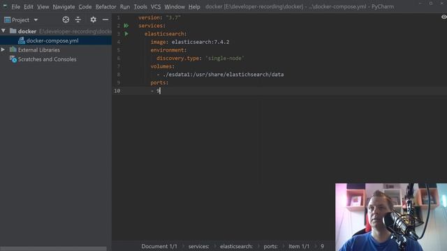This screenshot has height=251, width=447.
Task: Click the volumes: key in editor
Action: pyautogui.click(x=163, y=66)
